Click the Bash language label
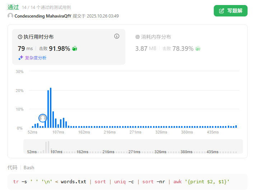The image size is (263, 194). pos(29,168)
